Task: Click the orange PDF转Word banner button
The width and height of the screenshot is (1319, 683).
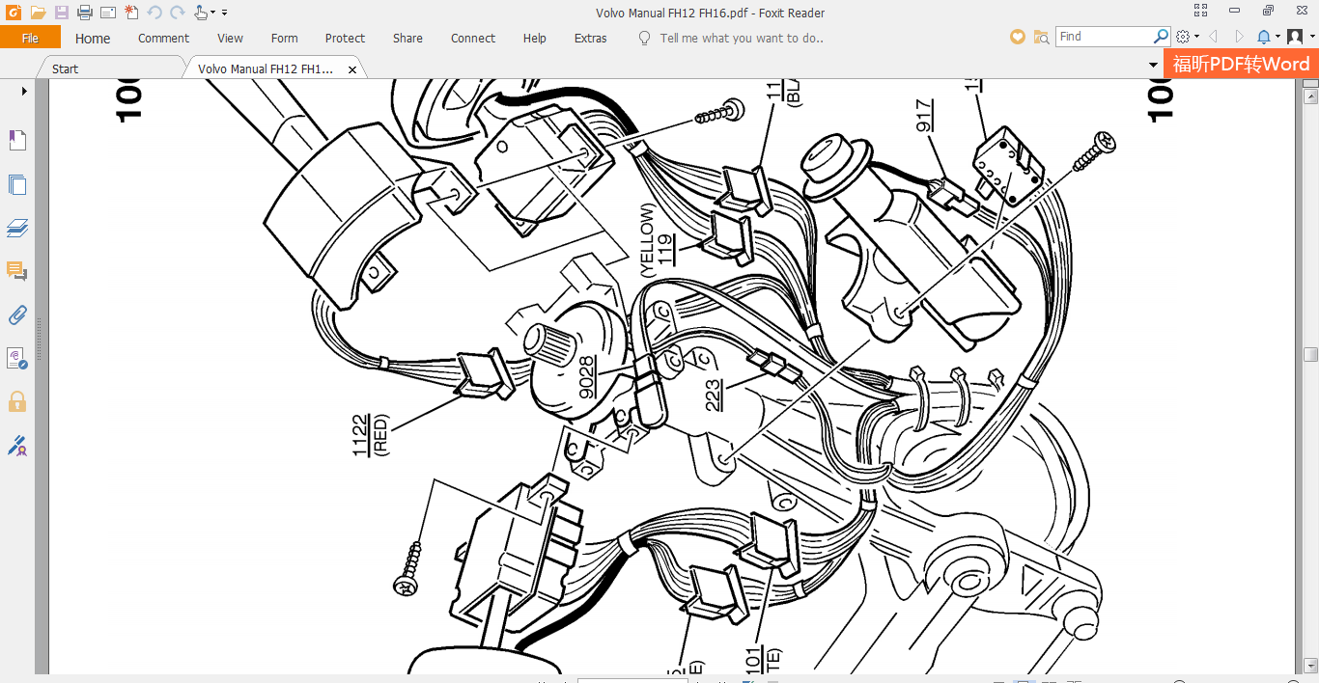Action: pyautogui.click(x=1241, y=64)
